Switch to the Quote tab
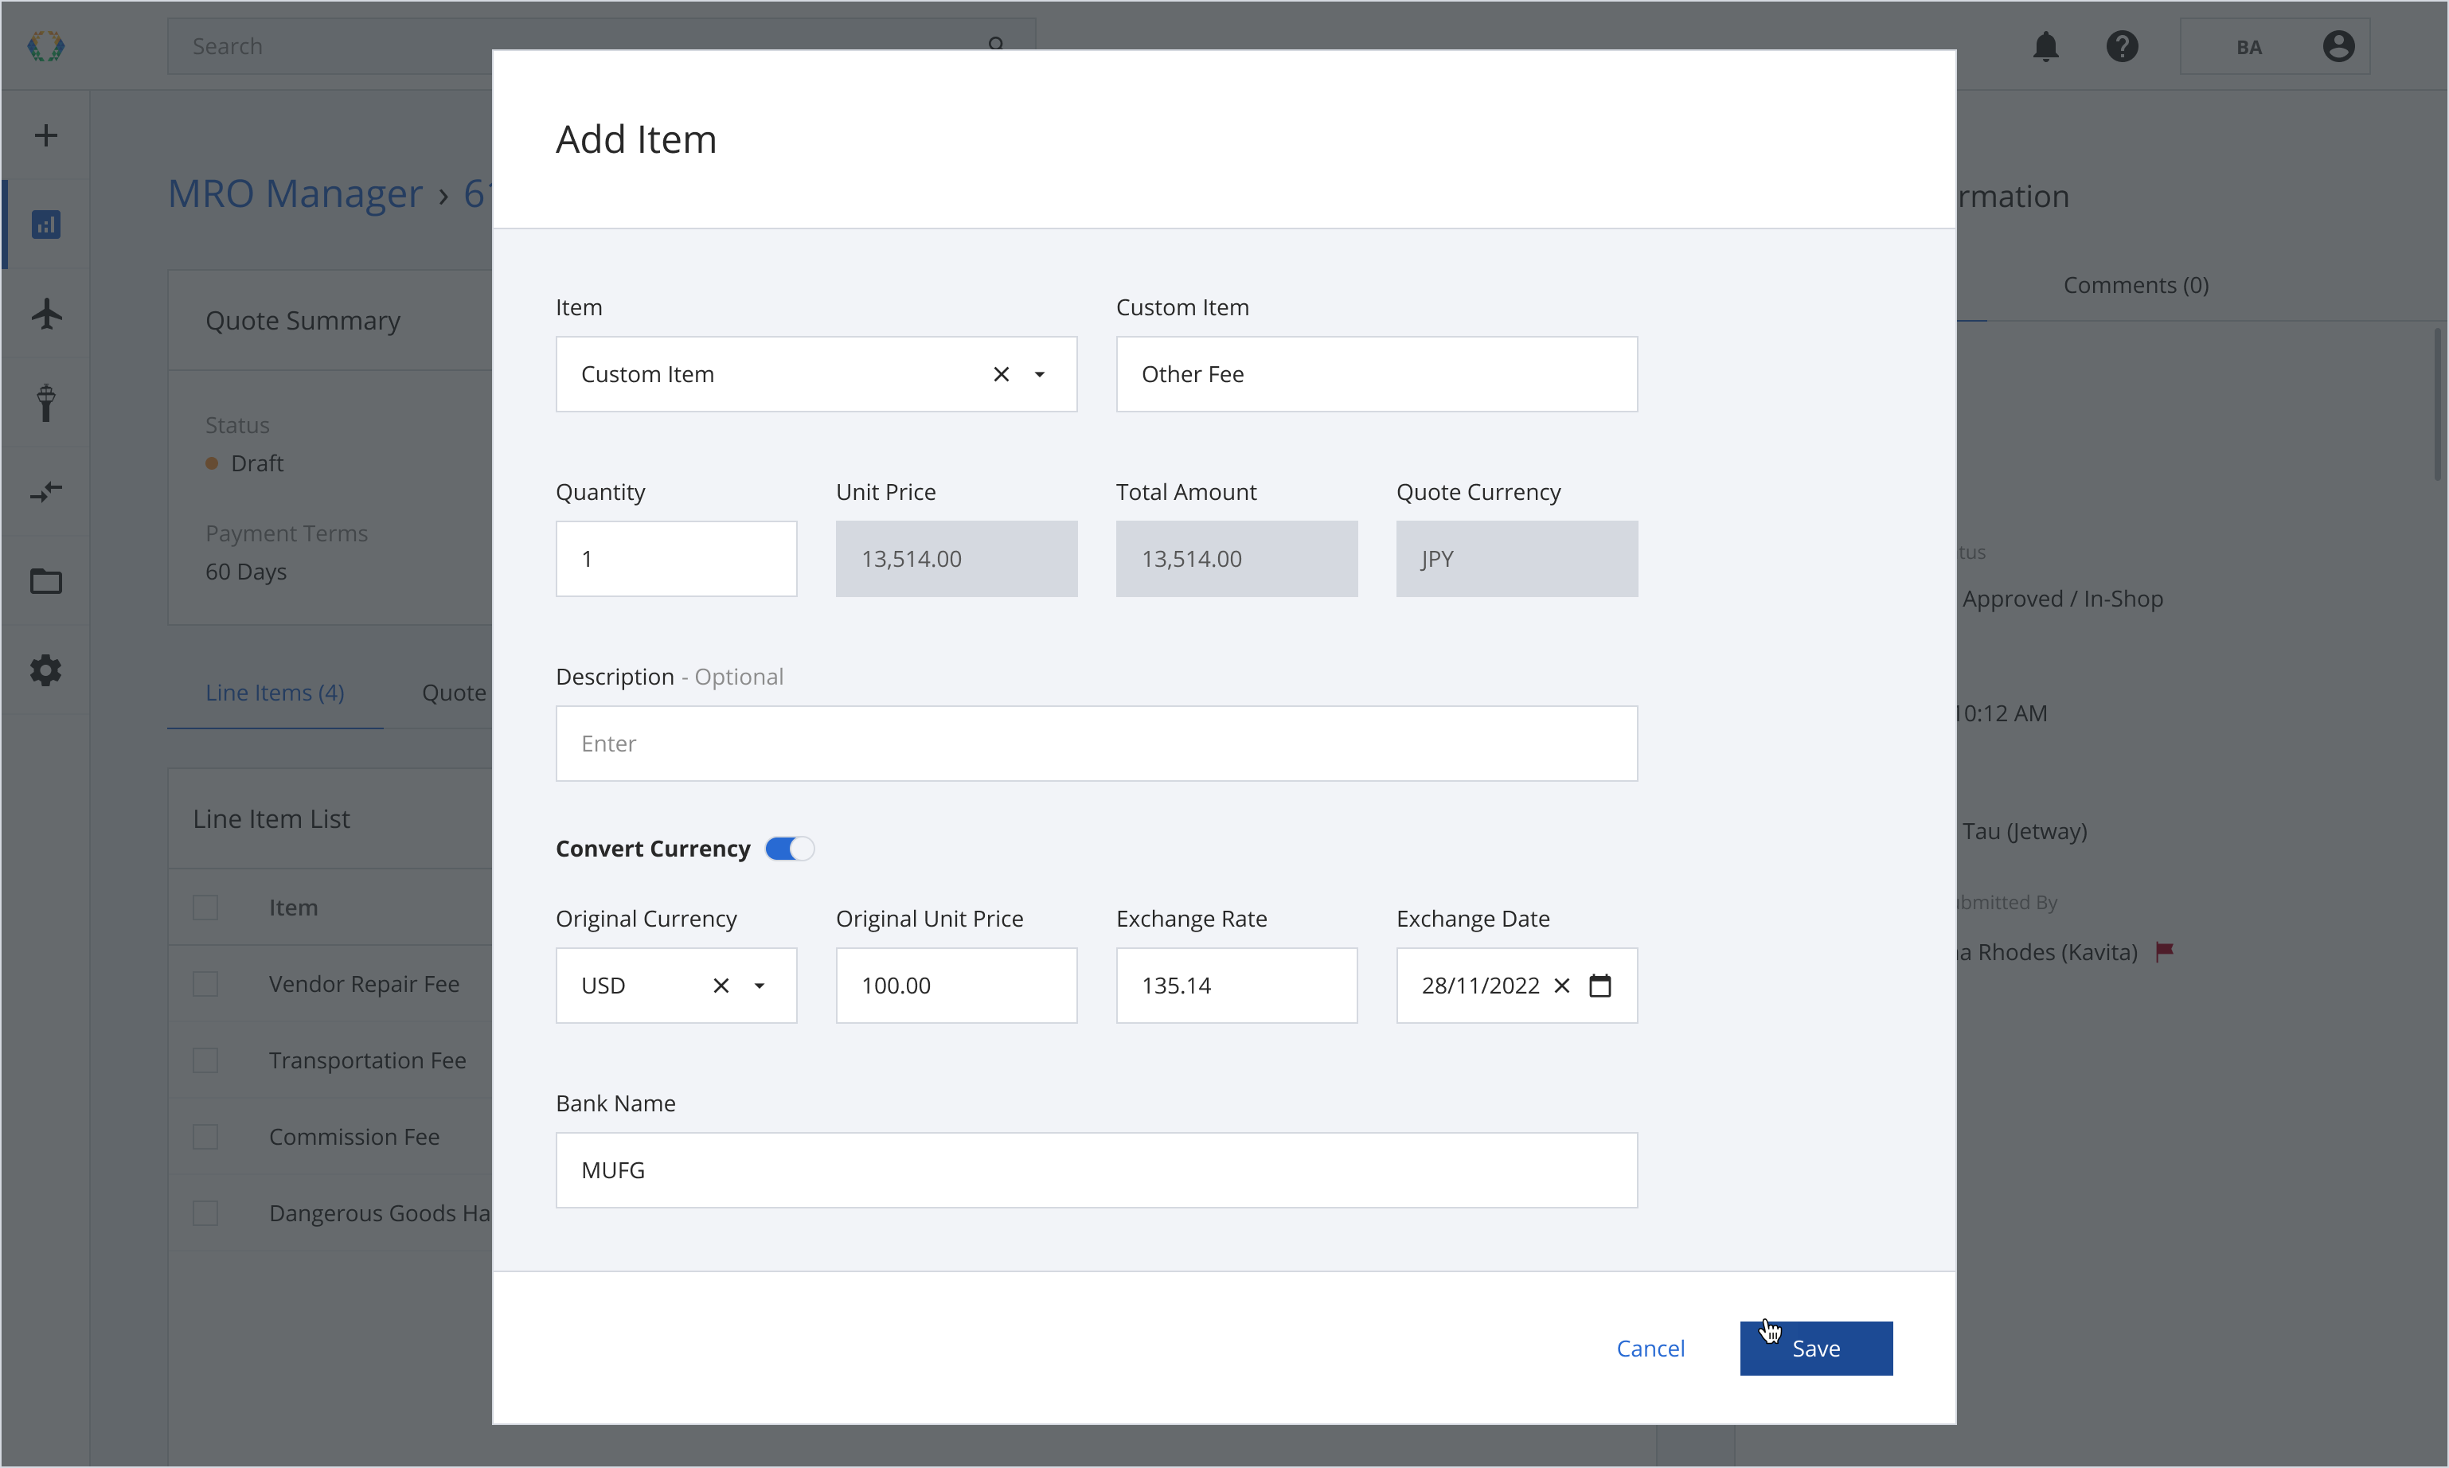2449x1468 pixels. (454, 693)
